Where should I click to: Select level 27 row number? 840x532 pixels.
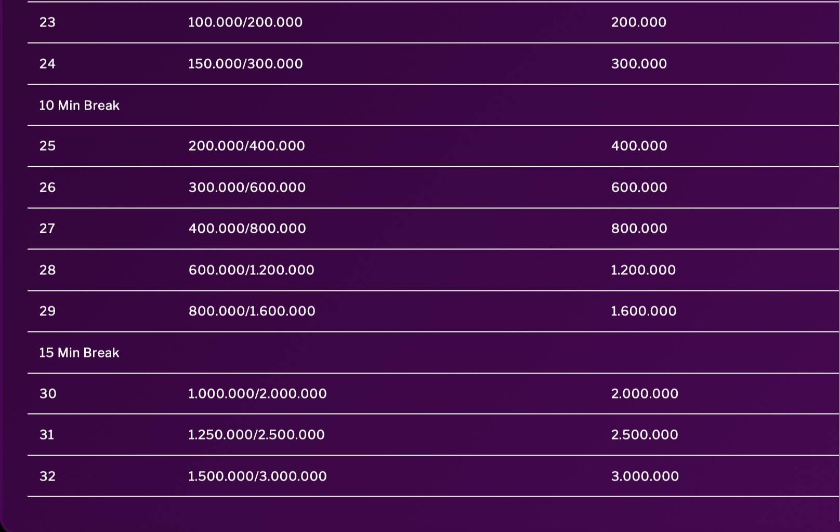(47, 229)
